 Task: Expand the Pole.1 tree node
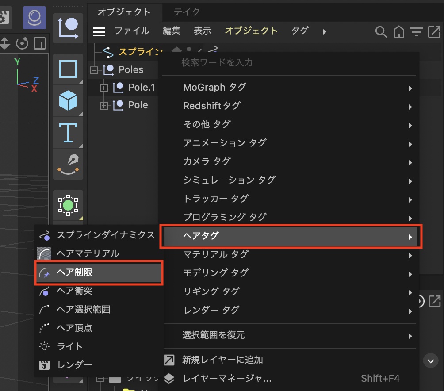click(x=104, y=88)
